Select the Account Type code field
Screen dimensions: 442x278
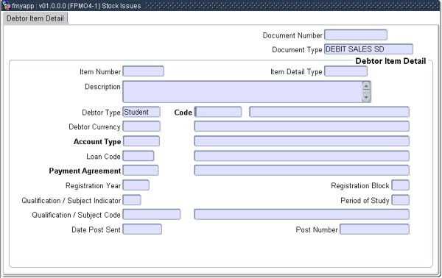141,141
